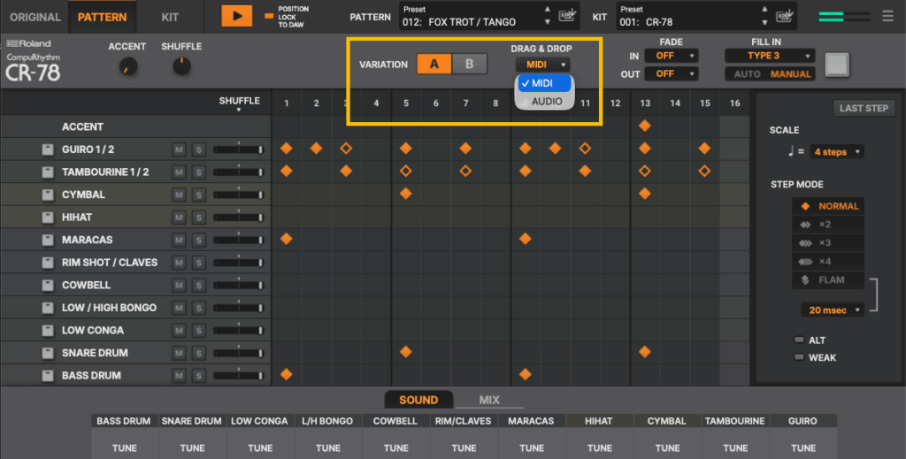906x459 pixels.
Task: Click the pattern save icon
Action: click(567, 16)
